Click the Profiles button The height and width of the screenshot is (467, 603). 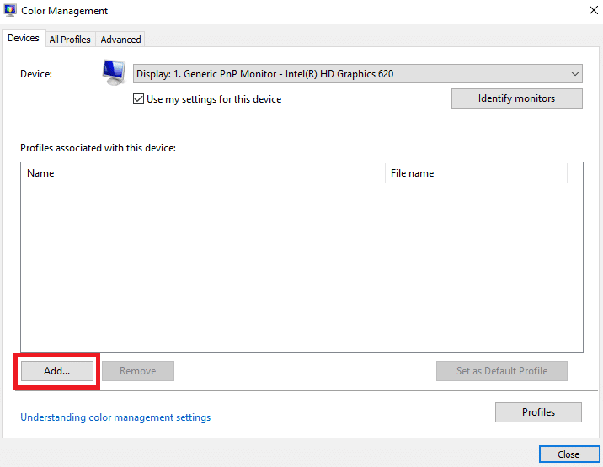(x=538, y=412)
